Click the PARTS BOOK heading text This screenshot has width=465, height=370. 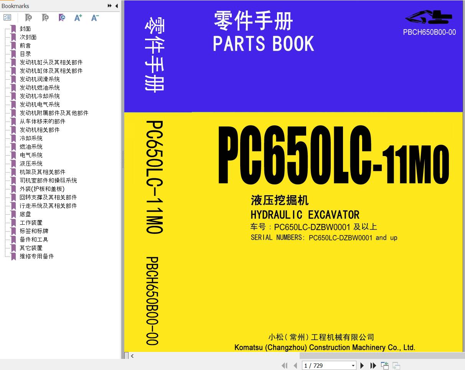click(x=264, y=43)
